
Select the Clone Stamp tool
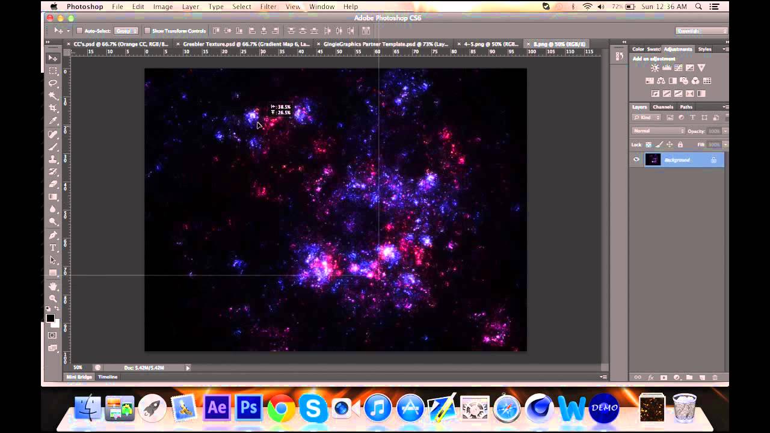tap(53, 159)
